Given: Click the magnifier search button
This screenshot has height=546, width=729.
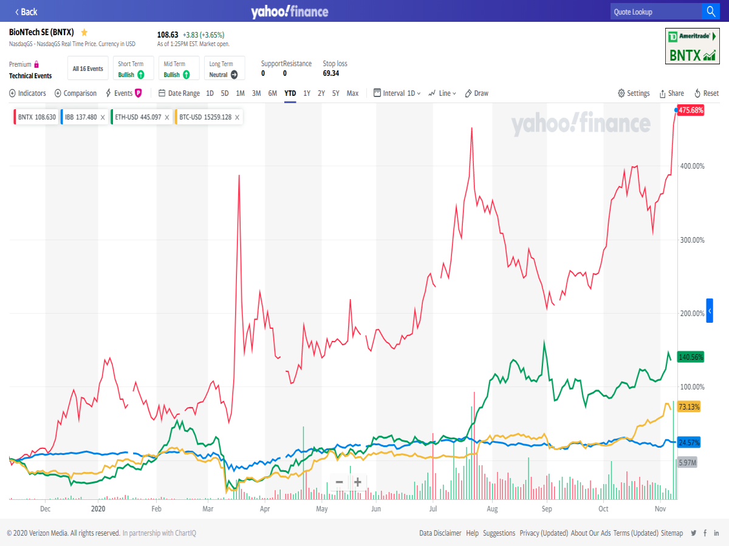Looking at the screenshot, I should coord(711,12).
